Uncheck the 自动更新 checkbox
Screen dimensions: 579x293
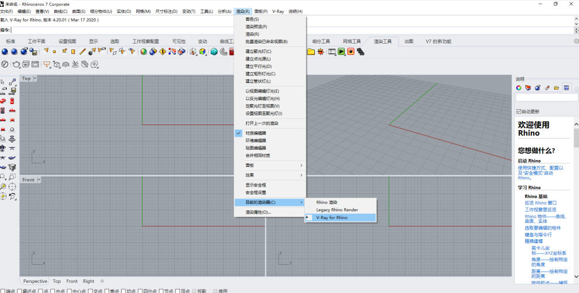pos(519,111)
